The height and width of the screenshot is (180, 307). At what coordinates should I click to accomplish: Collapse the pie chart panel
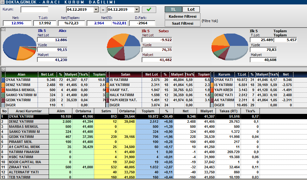tap(3, 30)
